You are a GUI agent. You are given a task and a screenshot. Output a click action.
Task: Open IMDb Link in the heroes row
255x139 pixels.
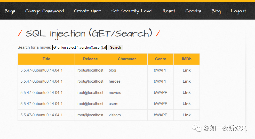tap(187, 81)
